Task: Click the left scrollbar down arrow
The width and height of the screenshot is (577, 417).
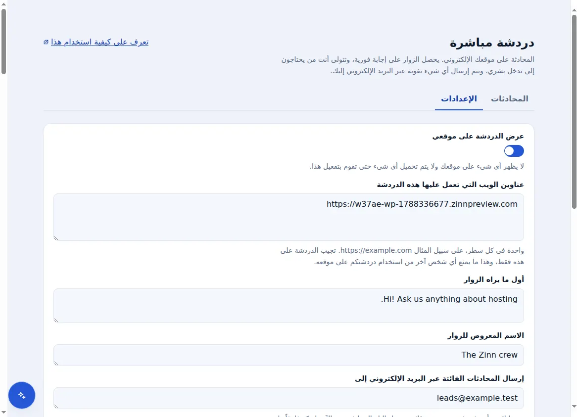Action: point(3,413)
